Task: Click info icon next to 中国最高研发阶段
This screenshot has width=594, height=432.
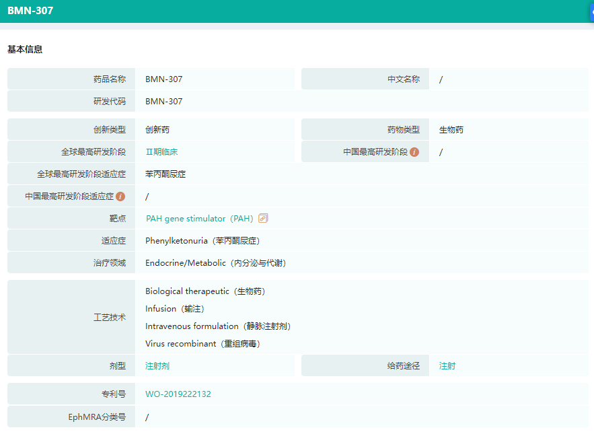Action: pyautogui.click(x=414, y=152)
